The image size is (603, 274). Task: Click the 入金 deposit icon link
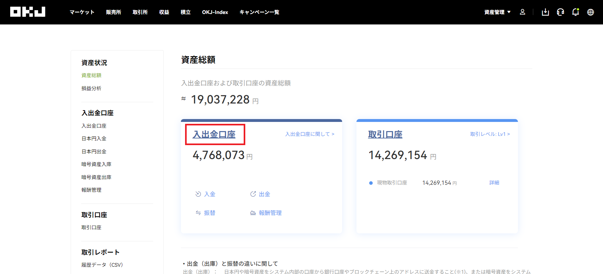coord(205,194)
